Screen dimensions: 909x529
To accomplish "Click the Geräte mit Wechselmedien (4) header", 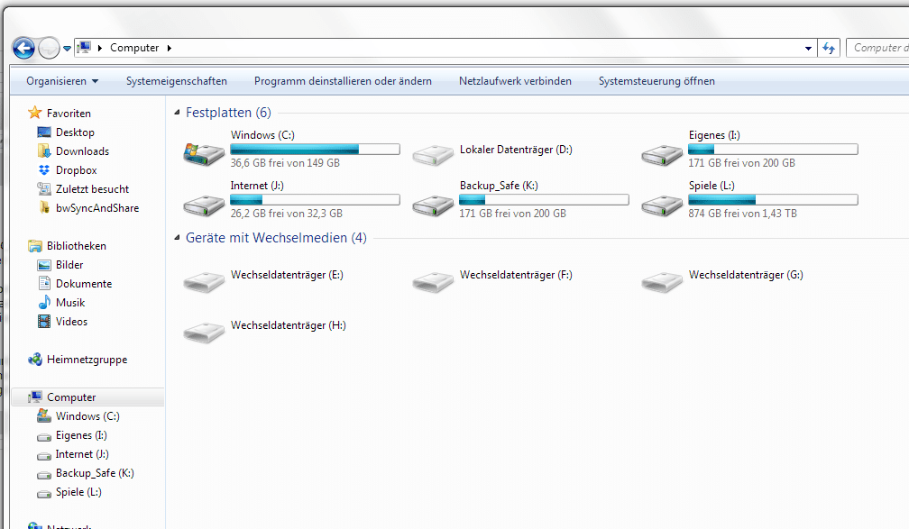I will coord(276,238).
